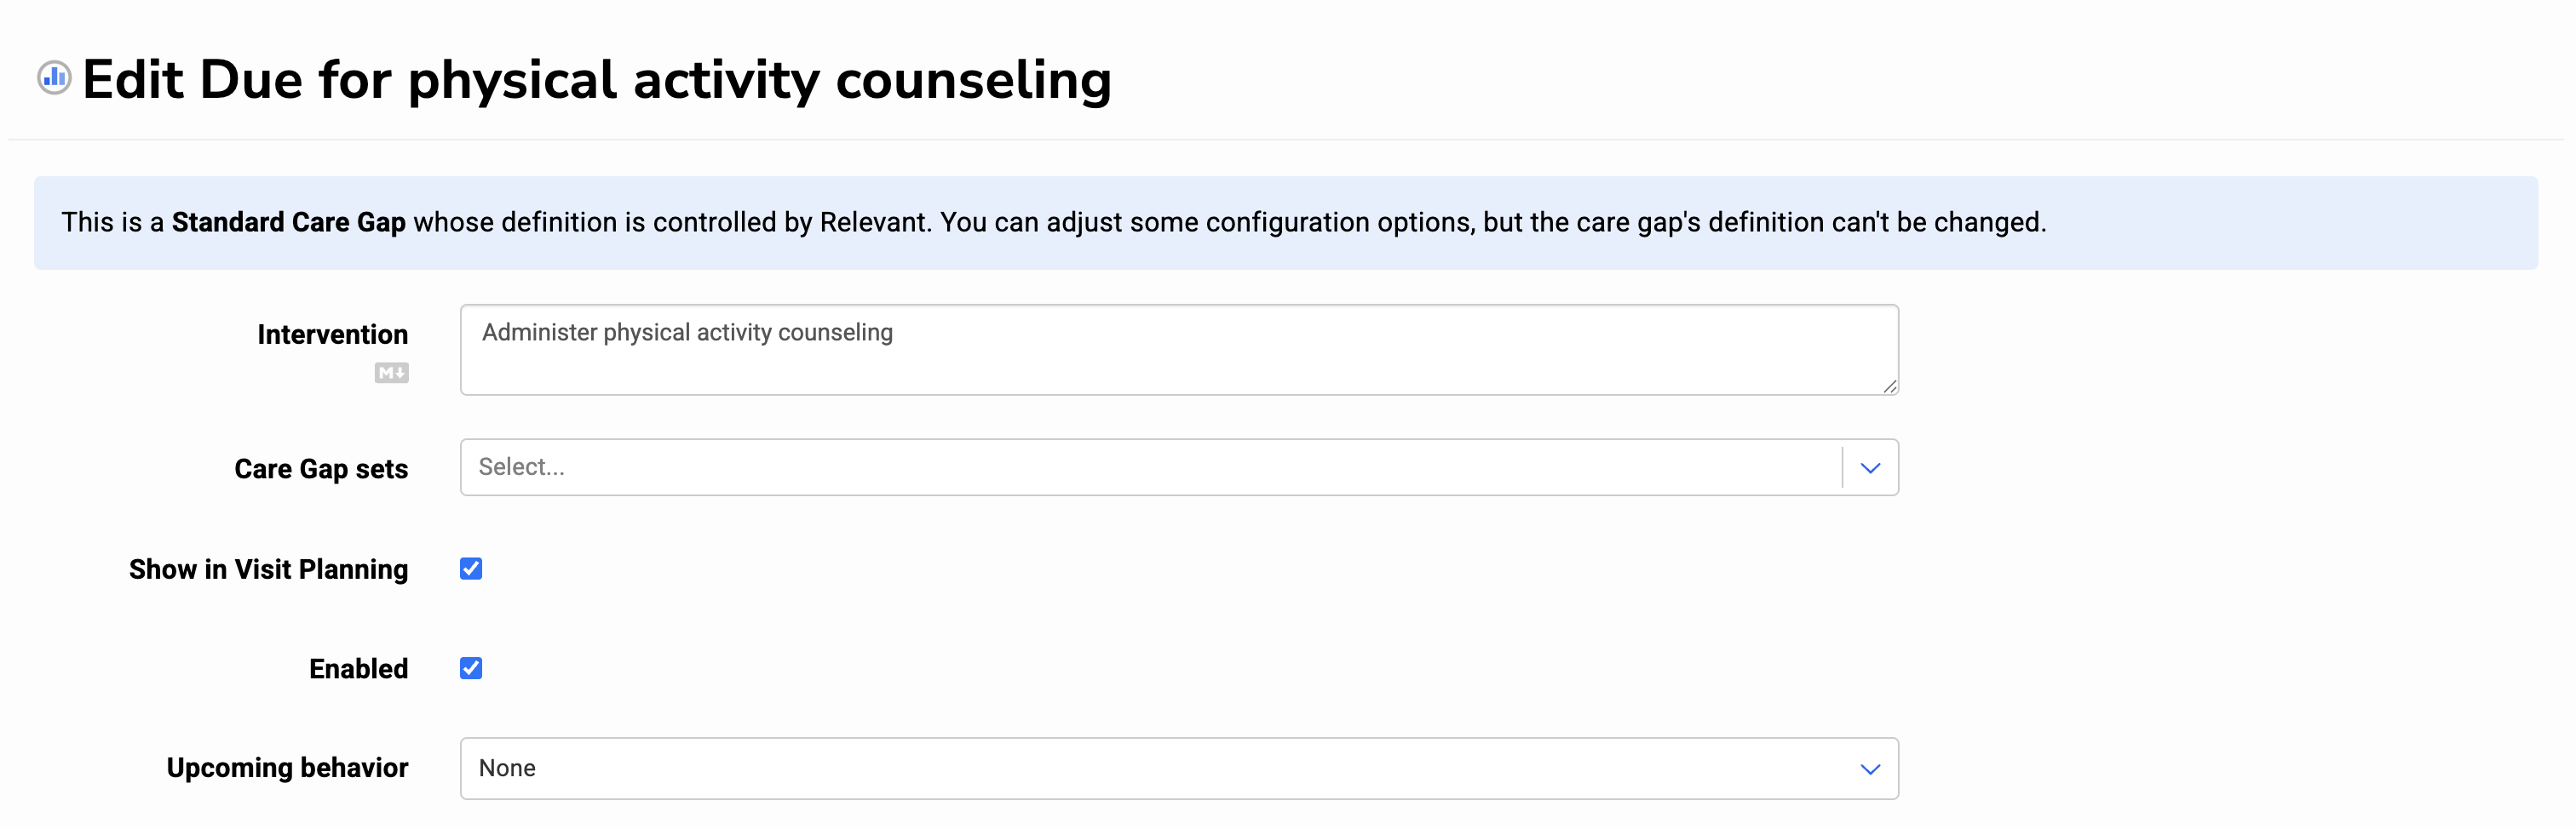Click the Show in Visit Planning label

click(x=268, y=569)
